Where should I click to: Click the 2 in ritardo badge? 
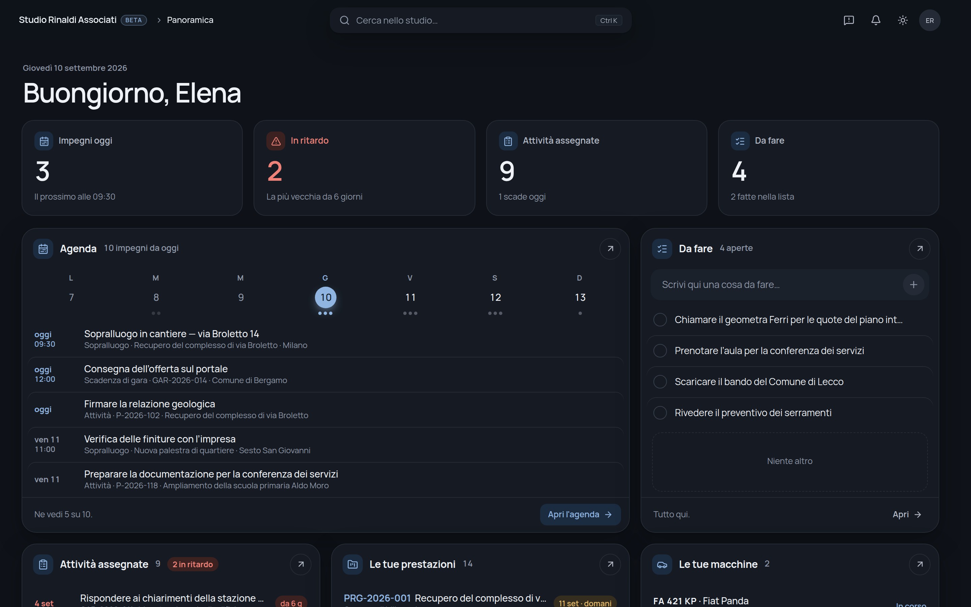[193, 565]
